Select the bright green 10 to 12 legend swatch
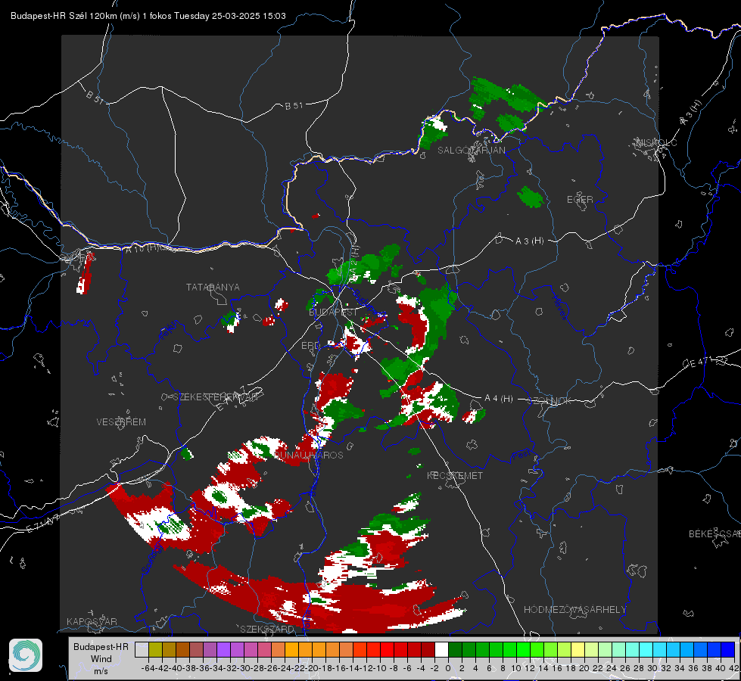Screen dimensions: 741x681 coord(523,649)
